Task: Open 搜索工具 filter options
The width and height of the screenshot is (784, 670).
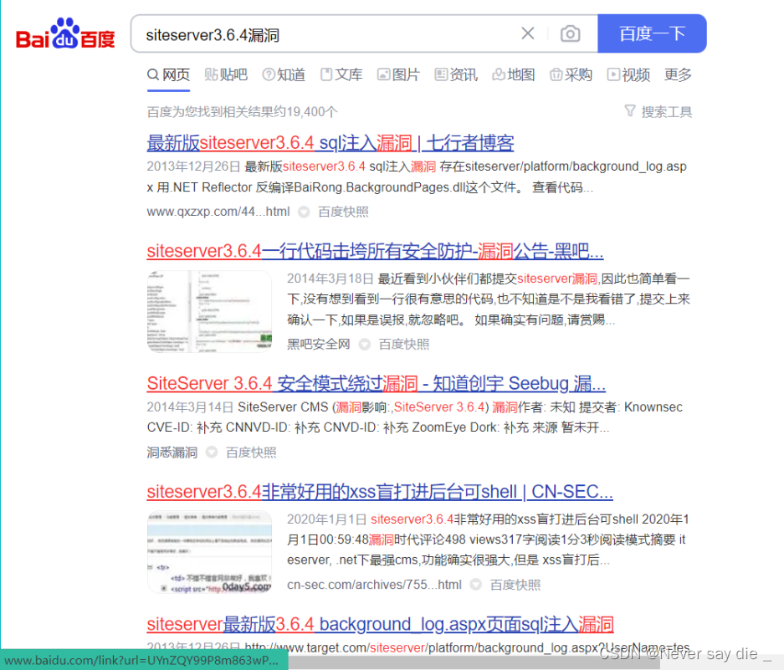Action: 667,111
